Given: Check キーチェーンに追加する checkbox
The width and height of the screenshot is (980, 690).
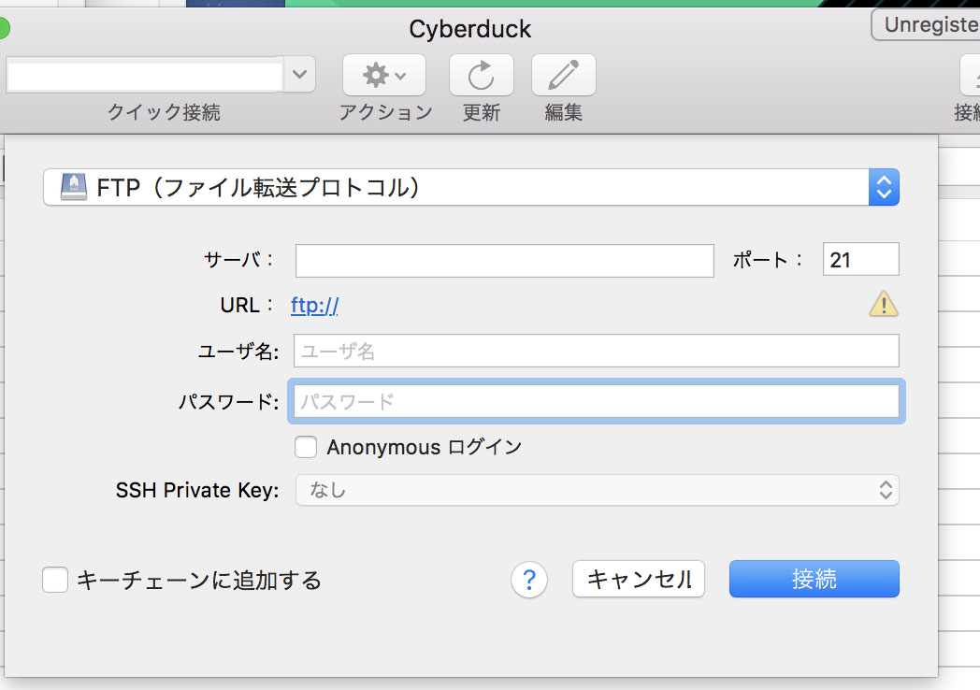Looking at the screenshot, I should click(55, 580).
